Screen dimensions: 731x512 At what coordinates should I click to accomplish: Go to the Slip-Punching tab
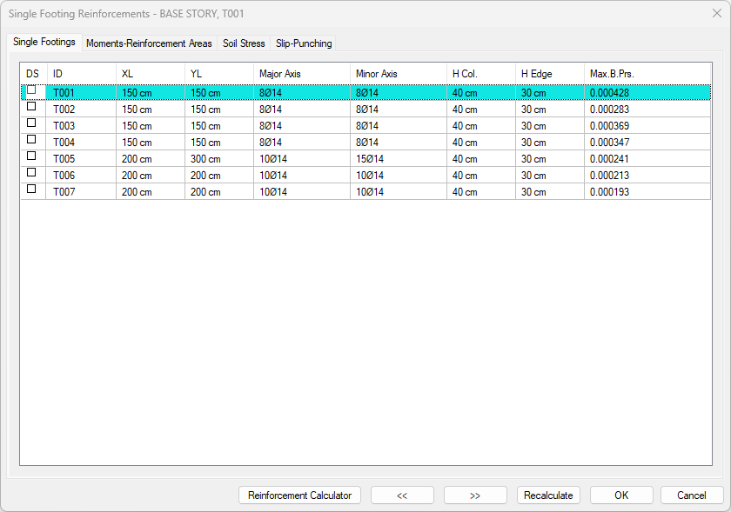coord(302,43)
